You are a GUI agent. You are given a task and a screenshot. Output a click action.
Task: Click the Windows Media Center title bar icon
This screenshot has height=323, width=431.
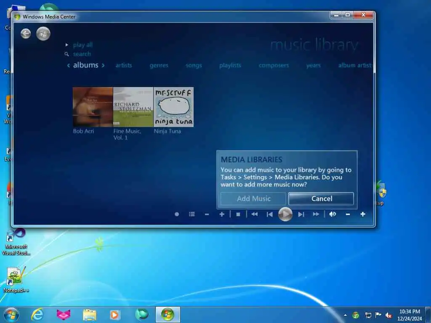[x=17, y=17]
